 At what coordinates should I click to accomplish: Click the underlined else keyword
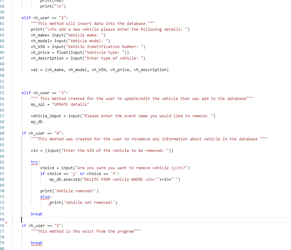click(x=45, y=197)
